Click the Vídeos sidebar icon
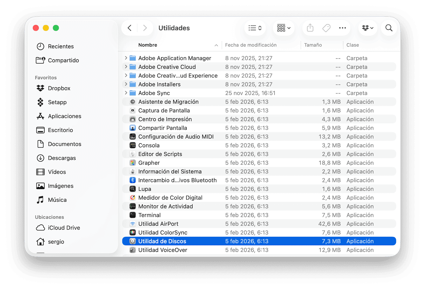Screen dimensions: 425x289 40,172
